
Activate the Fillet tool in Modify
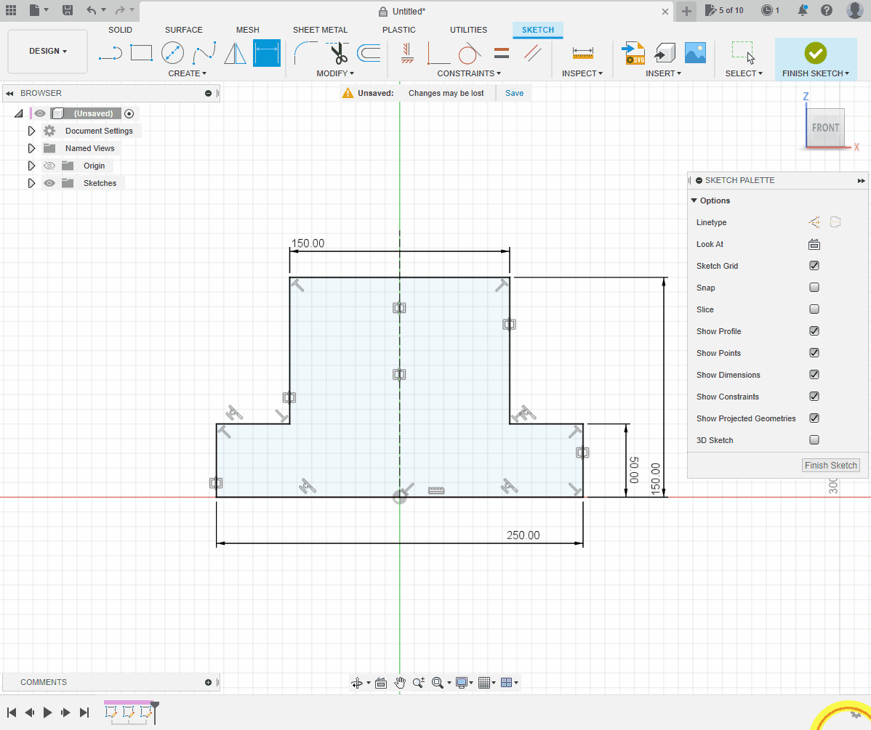coord(305,53)
